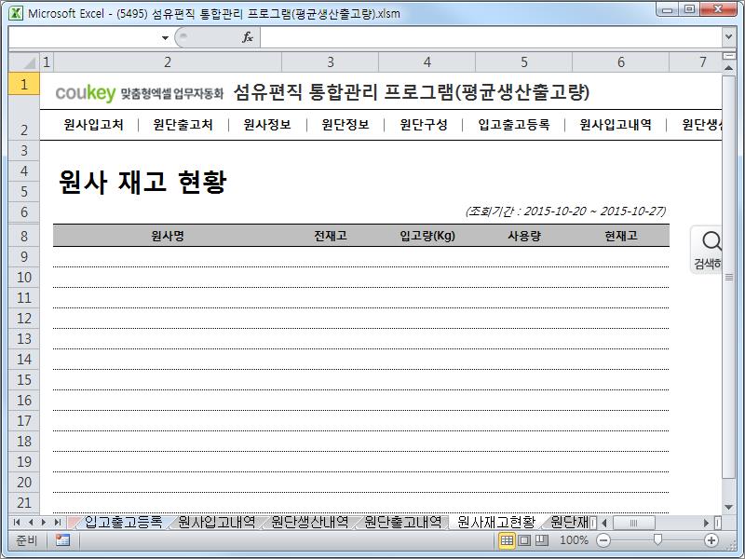Viewport: 745px width, 559px height.
Task: Open the partially visible 원단재 sheet tab
Action: coord(569,523)
